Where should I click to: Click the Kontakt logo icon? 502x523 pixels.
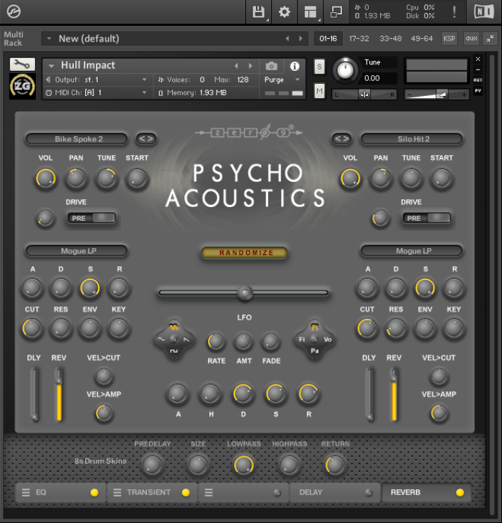[x=14, y=11]
